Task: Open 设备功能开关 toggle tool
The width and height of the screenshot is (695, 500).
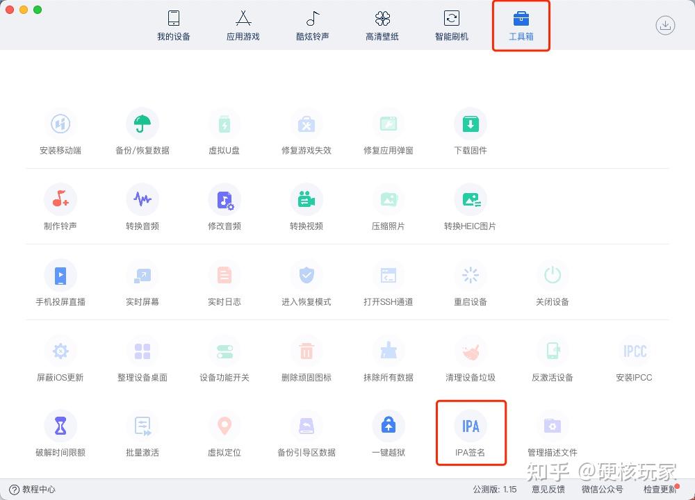Action: click(224, 351)
